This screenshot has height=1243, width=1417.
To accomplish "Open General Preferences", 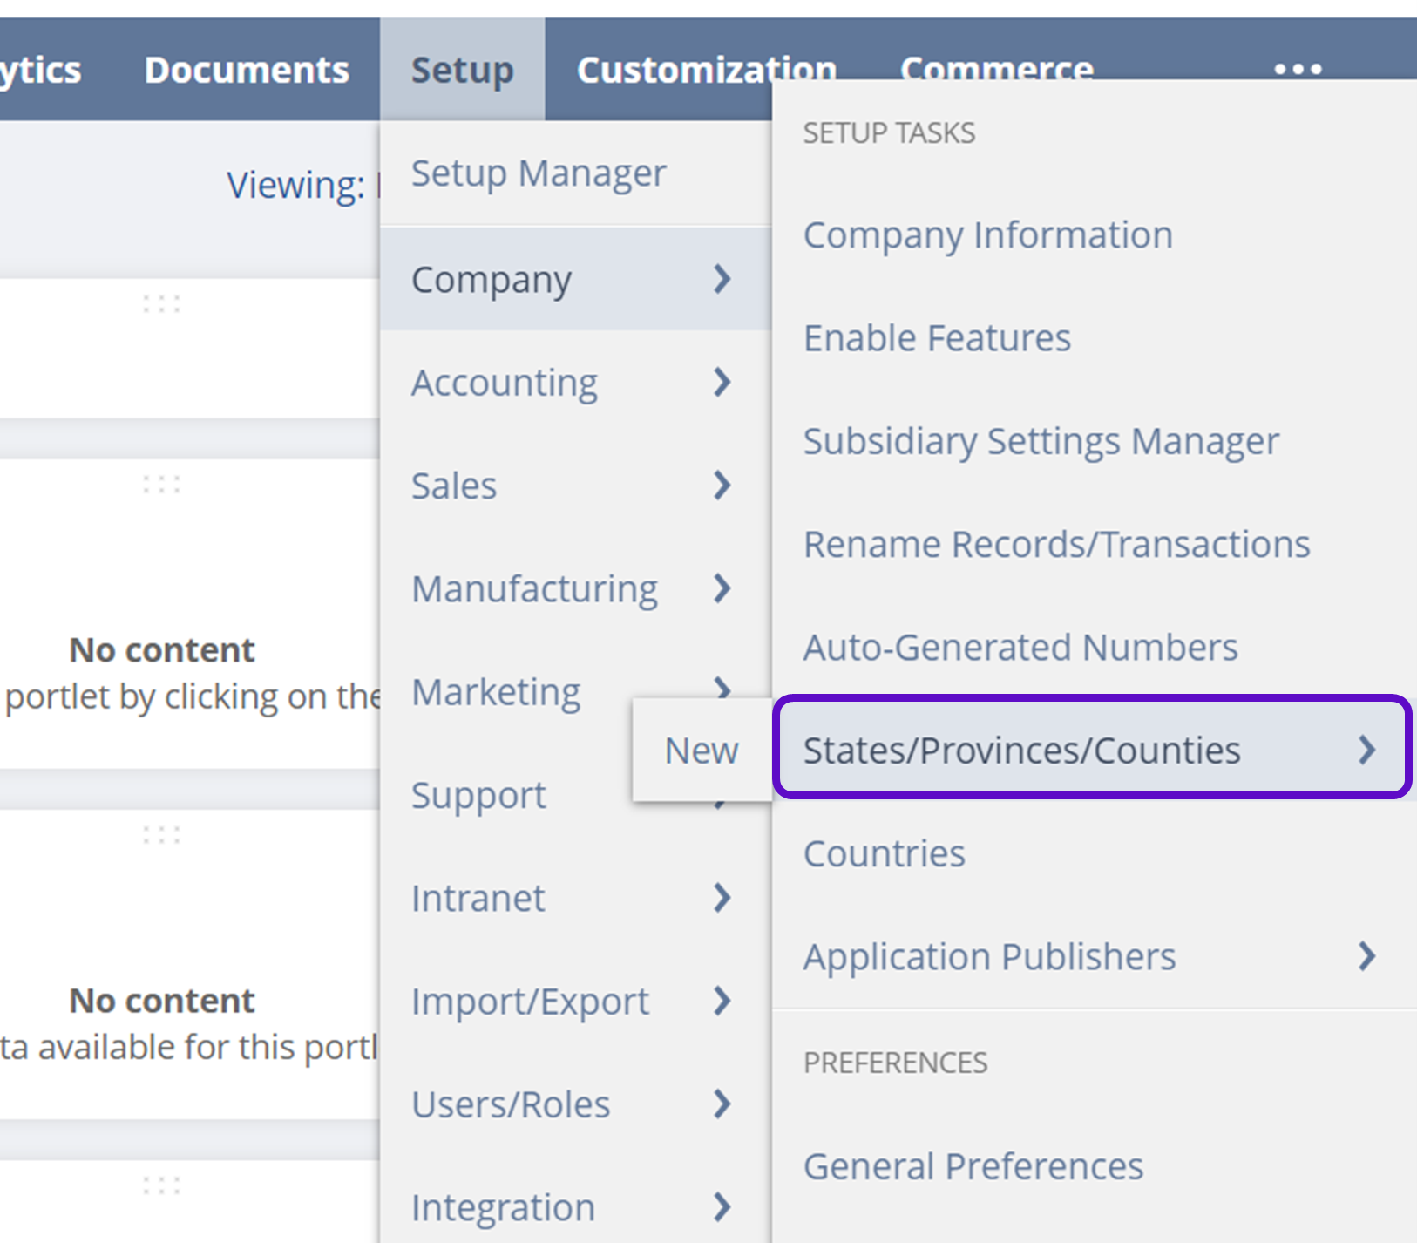I will [x=973, y=1166].
